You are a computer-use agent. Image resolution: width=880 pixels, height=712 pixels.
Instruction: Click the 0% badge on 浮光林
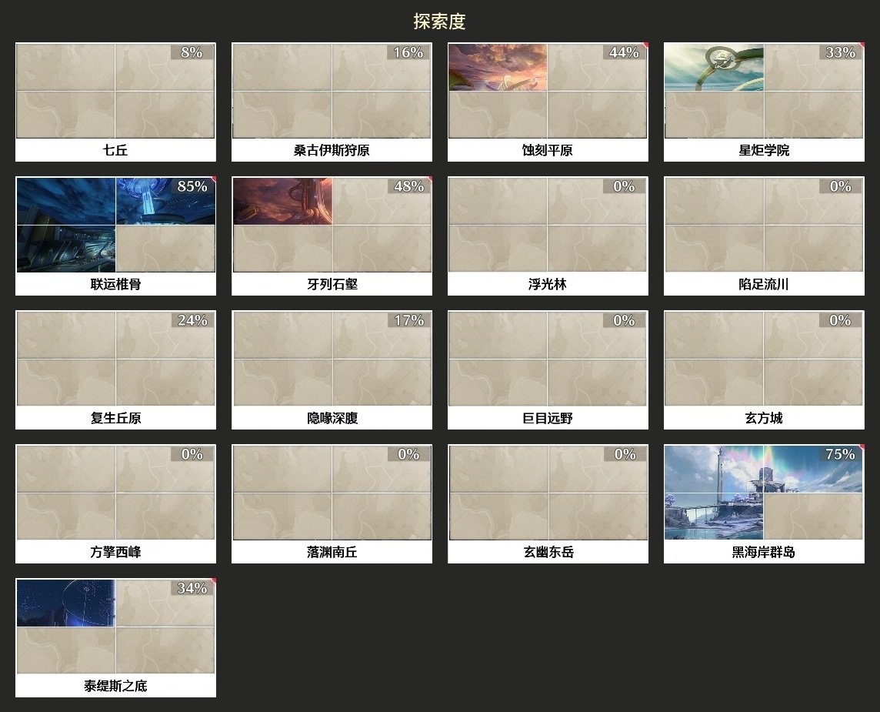(624, 186)
